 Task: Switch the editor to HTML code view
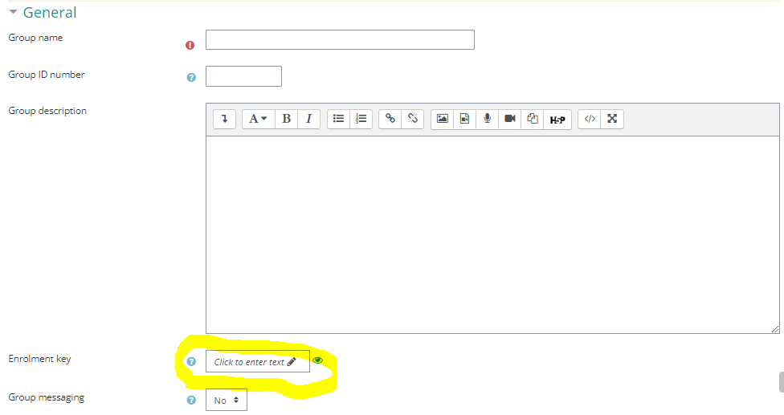click(590, 119)
